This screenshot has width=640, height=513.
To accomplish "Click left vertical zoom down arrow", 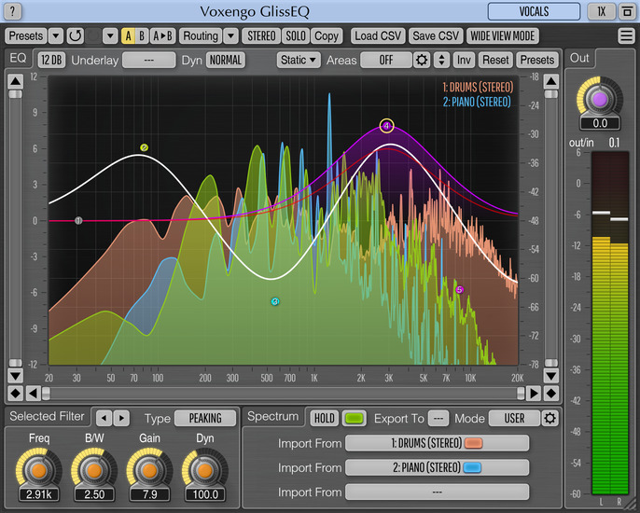I will (16, 376).
